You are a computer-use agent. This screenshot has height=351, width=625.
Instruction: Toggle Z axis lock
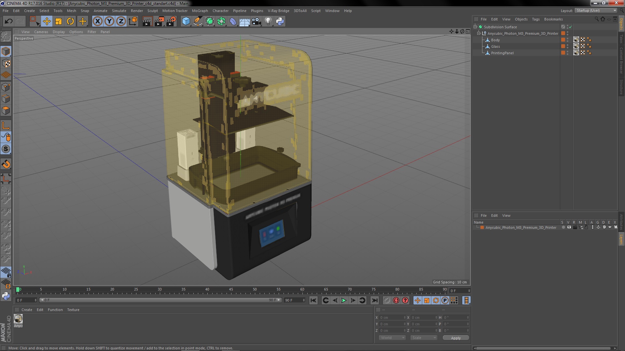121,21
